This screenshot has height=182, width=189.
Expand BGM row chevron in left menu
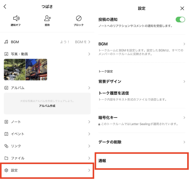point(89,42)
